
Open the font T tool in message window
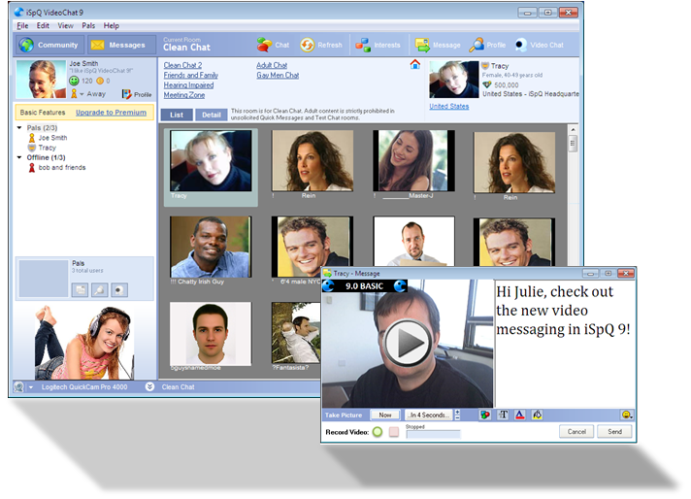point(503,415)
